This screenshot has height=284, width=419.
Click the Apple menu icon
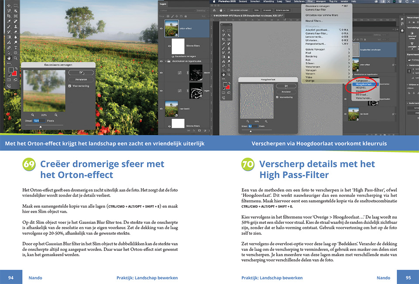(x=215, y=2)
